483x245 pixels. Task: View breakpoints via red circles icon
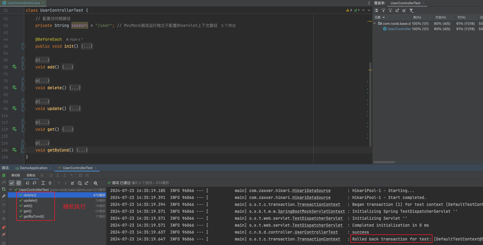pyautogui.click(x=4, y=227)
